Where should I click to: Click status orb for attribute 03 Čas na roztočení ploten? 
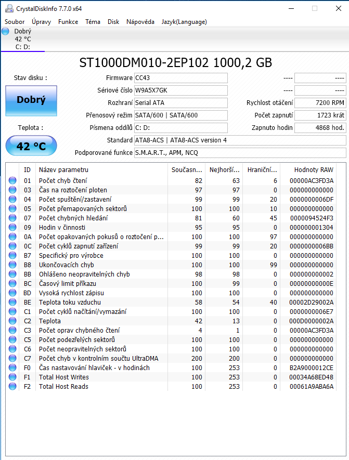[12, 190]
